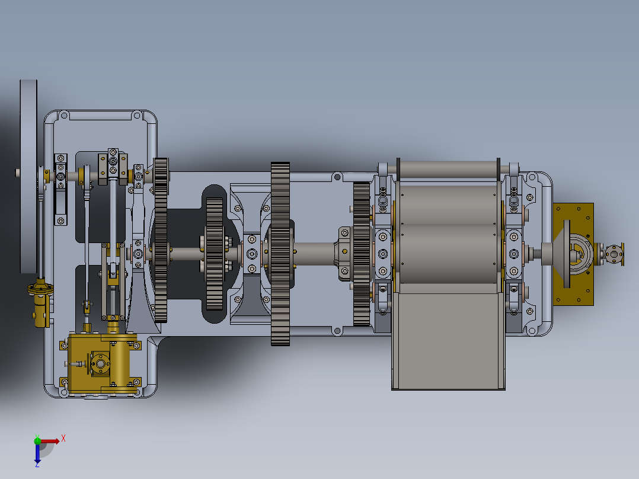Click the red X axis arrow of the triad
Image resolution: width=639 pixels, height=479 pixels.
(x=50, y=441)
